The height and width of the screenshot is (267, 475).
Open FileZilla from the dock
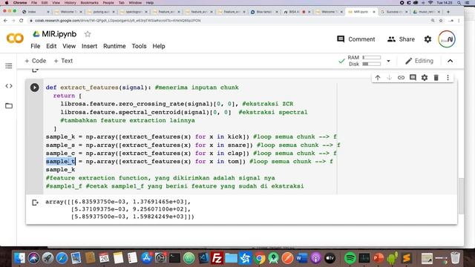(217, 258)
